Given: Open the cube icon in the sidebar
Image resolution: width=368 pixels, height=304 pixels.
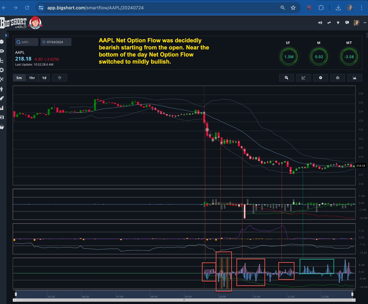Looking at the screenshot, I should [x=2, y=42].
